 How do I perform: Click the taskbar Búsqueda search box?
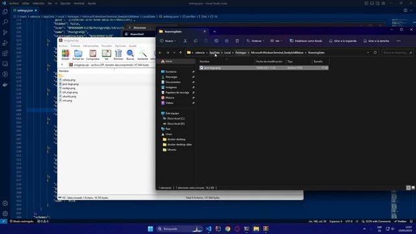179,229
